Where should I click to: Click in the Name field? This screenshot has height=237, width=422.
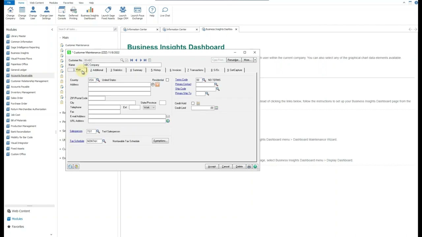[122, 65]
